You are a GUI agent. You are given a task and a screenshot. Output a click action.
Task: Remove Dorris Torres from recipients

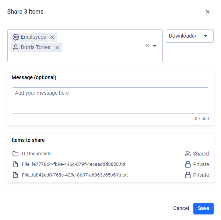click(57, 48)
